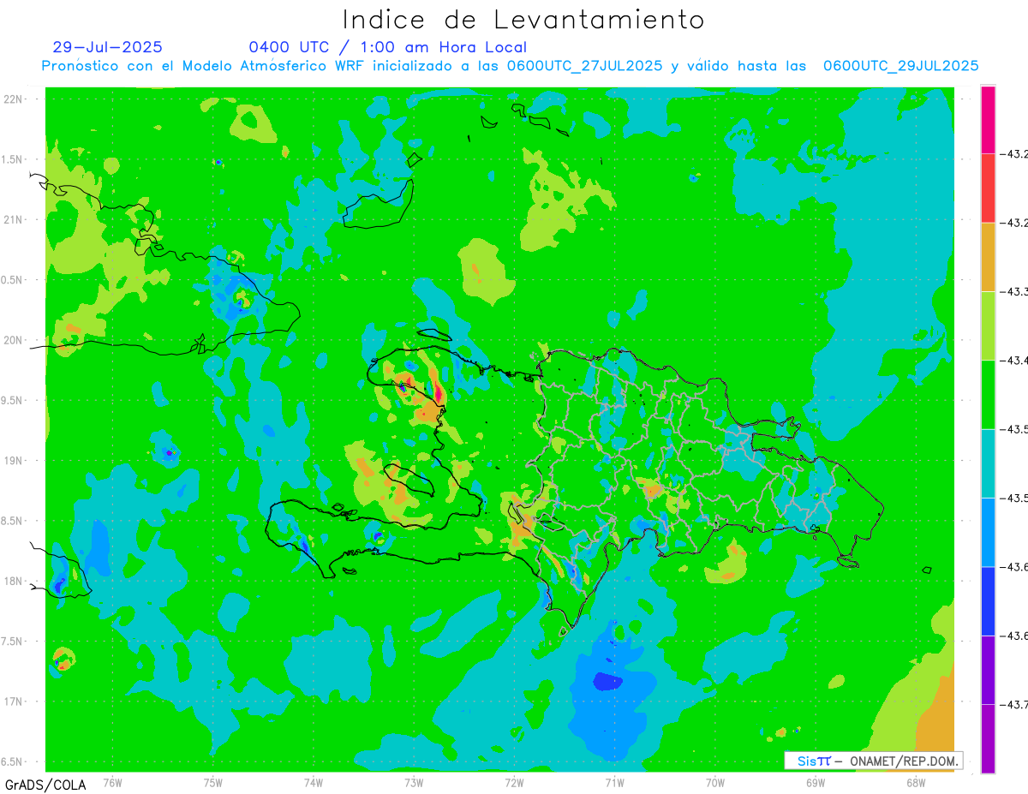Click the title 'Indice de Levantamiento'
Image resolution: width=1028 pixels, height=794 pixels.
pyautogui.click(x=523, y=20)
